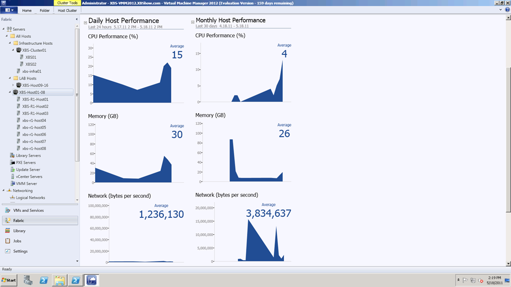Collapse the Monthly Host Performance section

tap(193, 22)
